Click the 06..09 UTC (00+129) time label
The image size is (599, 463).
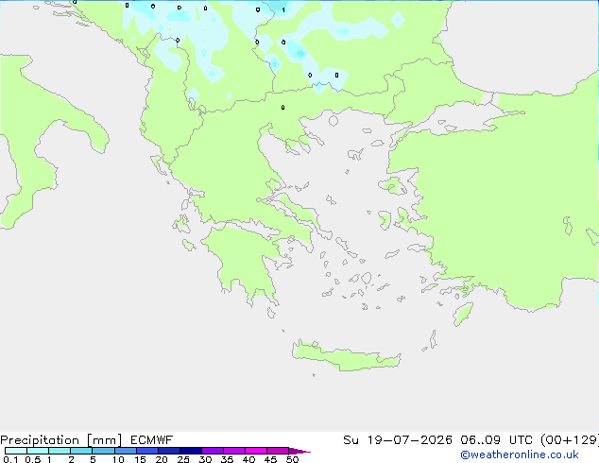click(529, 440)
